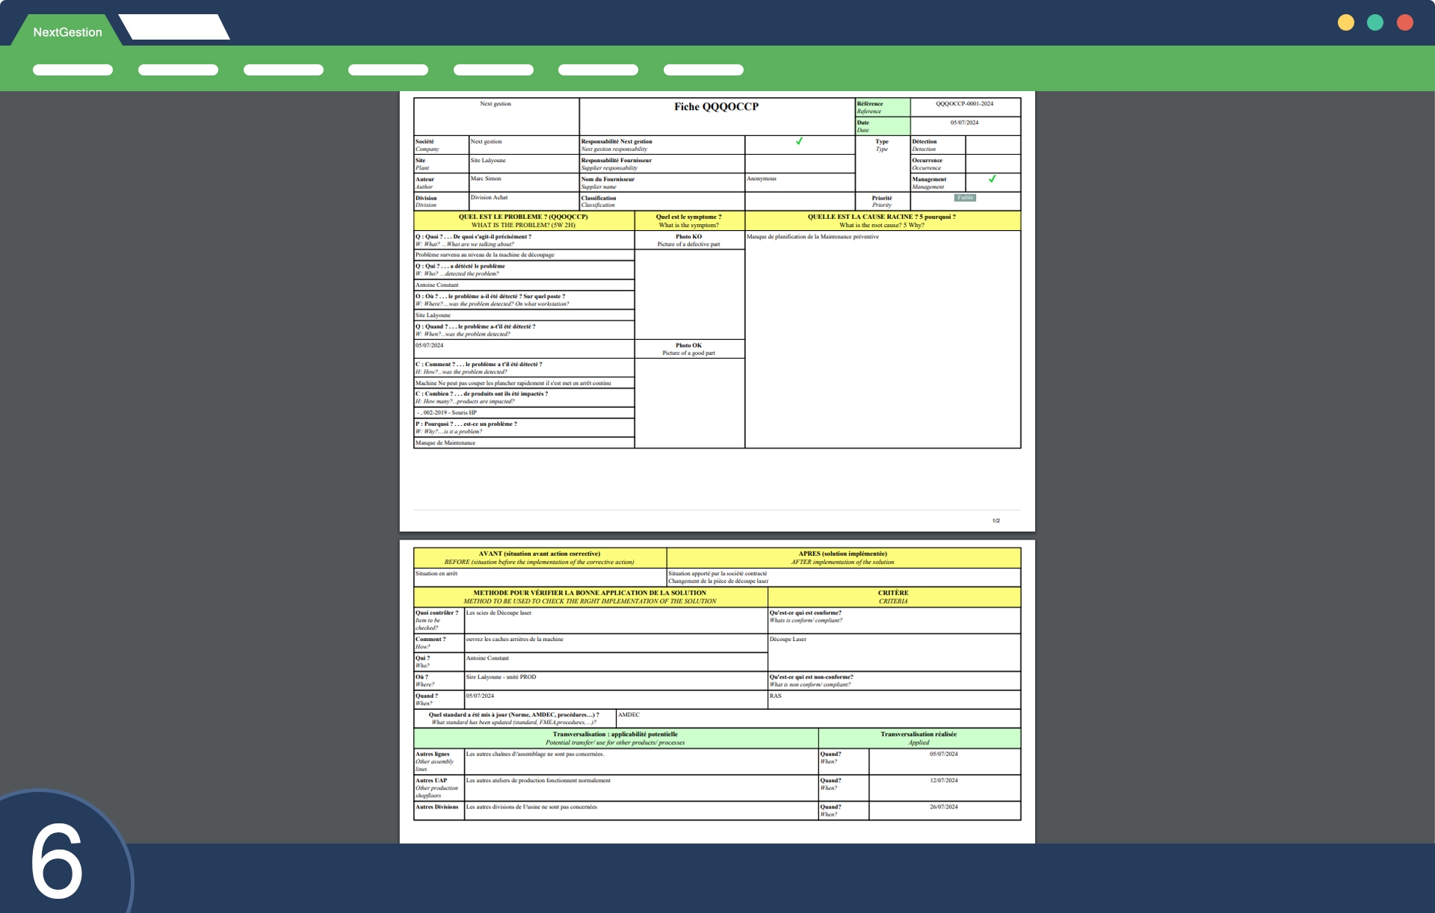Click the yellow window circle button
Viewport: 1435px width, 913px height.
[1345, 22]
